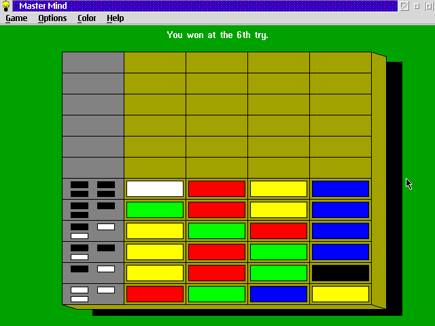Click the red cell in the second guess row

pos(217,273)
